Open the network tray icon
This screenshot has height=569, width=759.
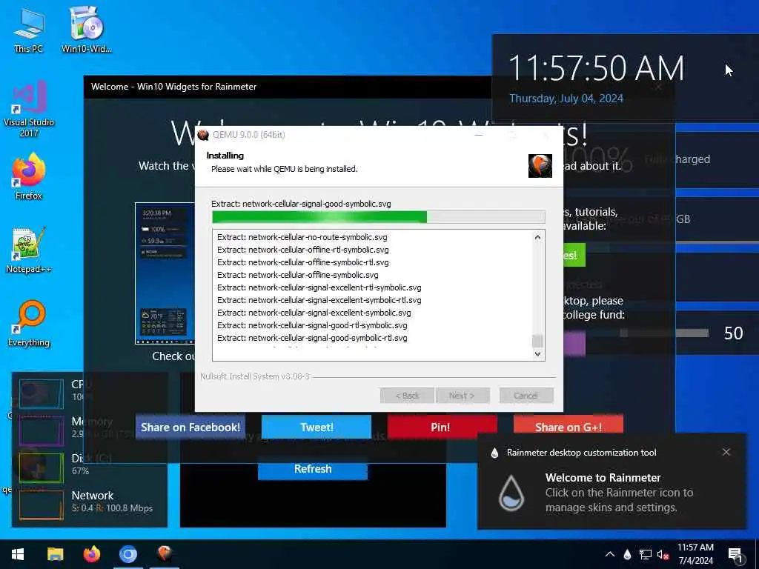[646, 554]
